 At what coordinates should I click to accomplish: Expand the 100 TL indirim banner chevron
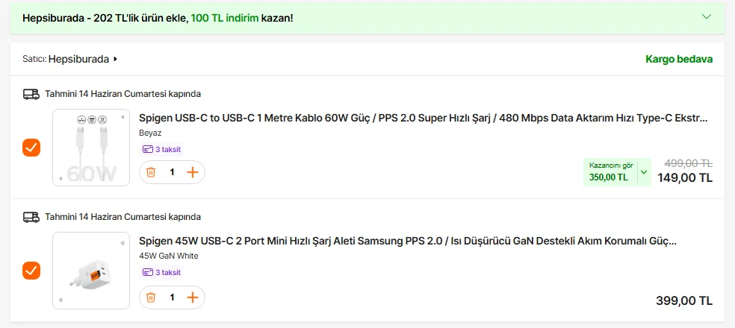(x=707, y=16)
